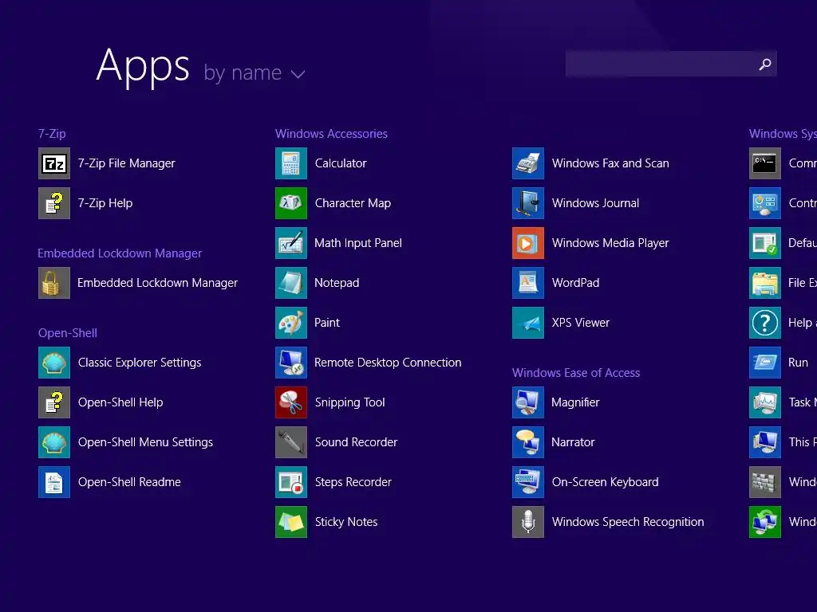
Task: Click the XPS Viewer icon
Action: point(528,323)
